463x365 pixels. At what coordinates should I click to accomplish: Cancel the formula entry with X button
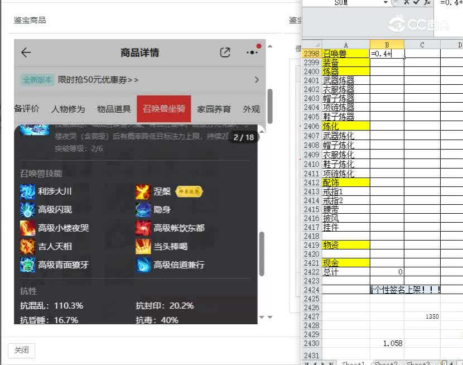click(406, 2)
